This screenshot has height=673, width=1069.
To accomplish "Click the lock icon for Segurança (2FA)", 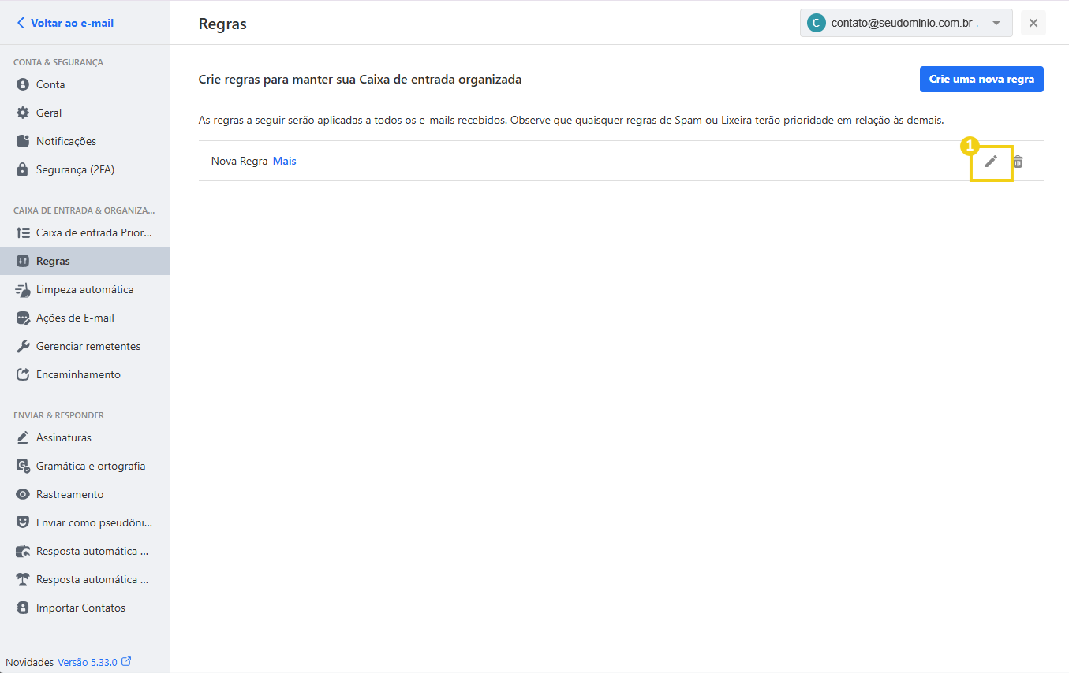I will [21, 169].
